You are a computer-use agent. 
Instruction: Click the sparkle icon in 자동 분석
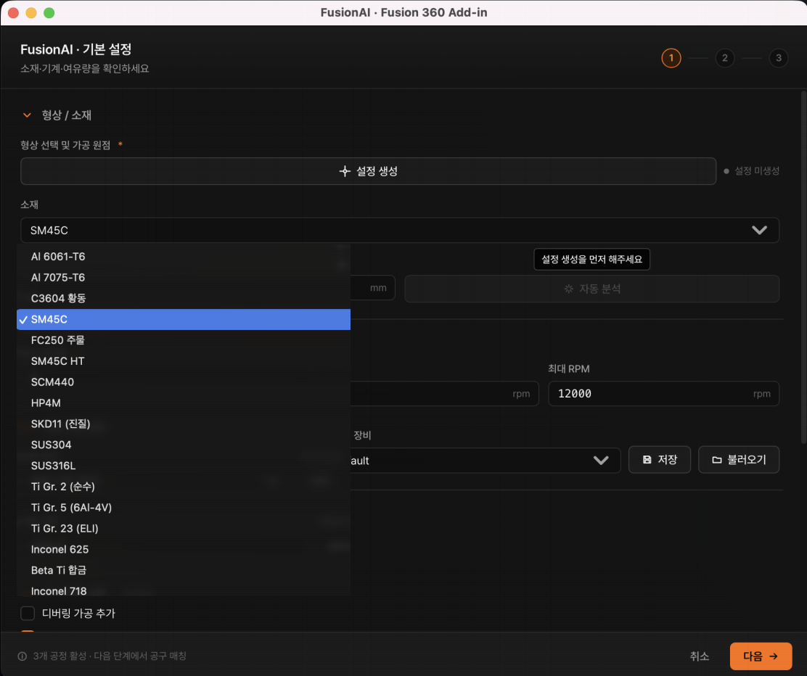[x=569, y=289]
